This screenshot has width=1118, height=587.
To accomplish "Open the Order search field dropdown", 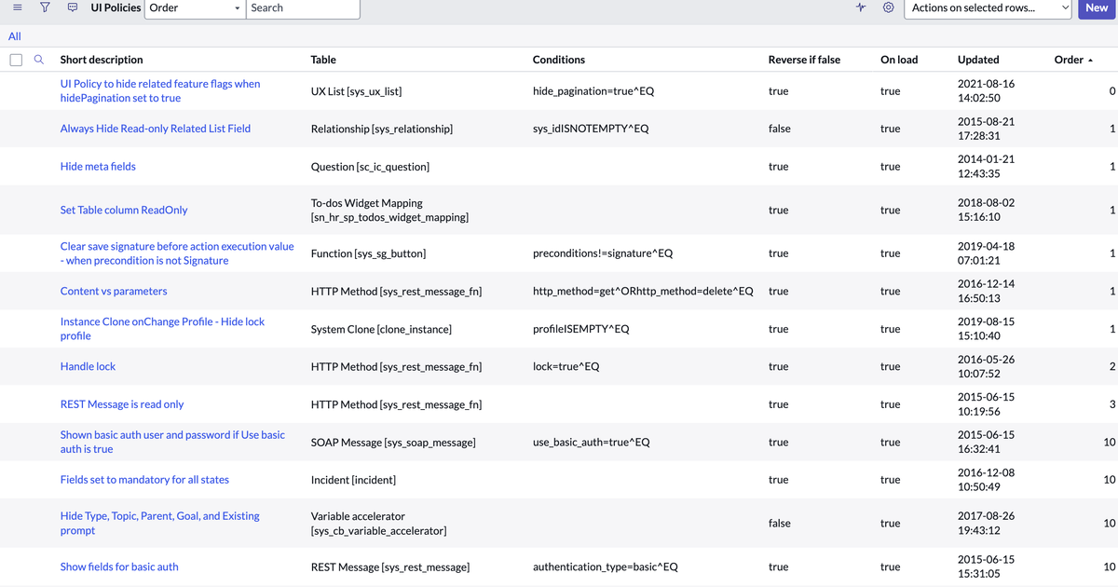I will tap(195, 7).
